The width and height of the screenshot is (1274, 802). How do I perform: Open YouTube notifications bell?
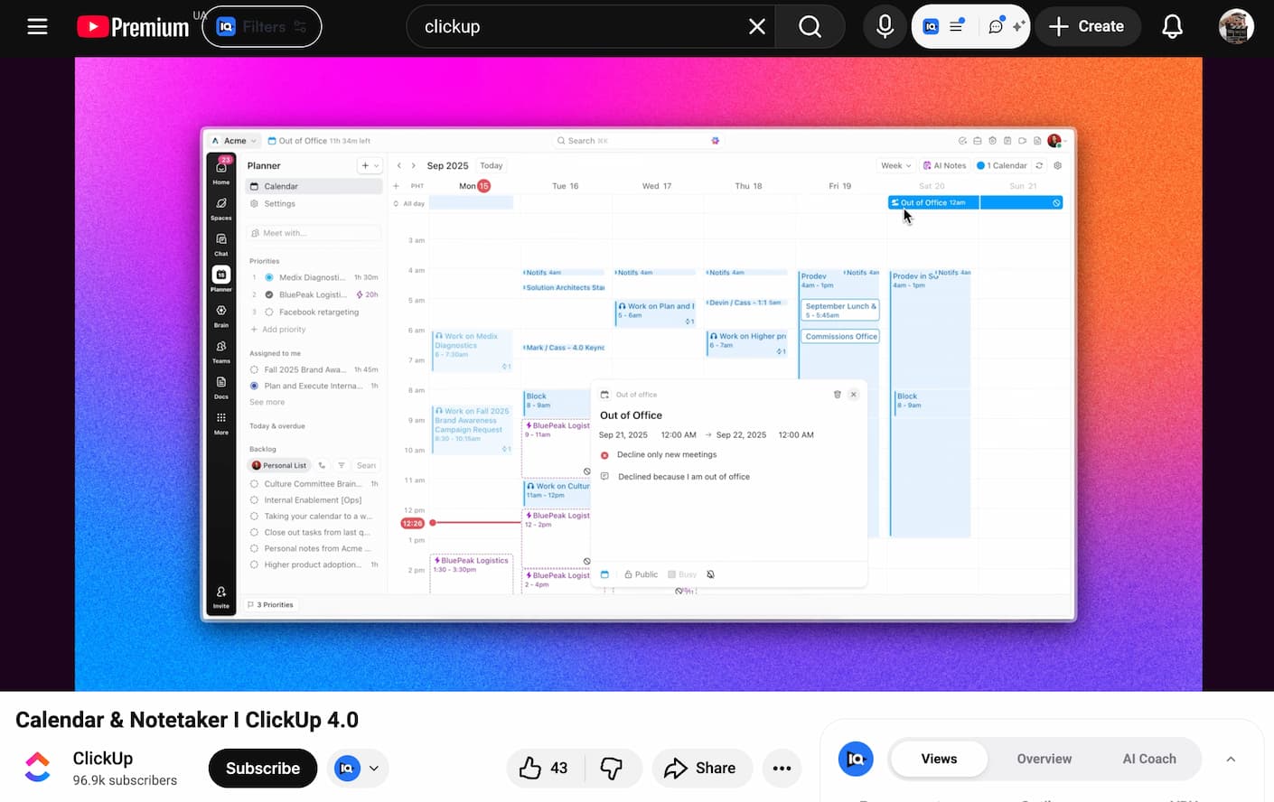[1172, 26]
